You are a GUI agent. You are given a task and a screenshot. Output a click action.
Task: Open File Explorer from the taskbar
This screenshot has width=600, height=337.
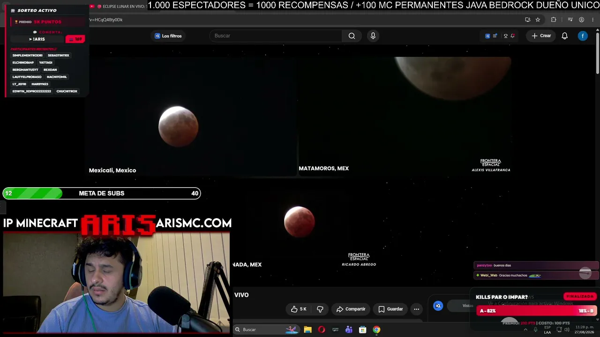(307, 330)
